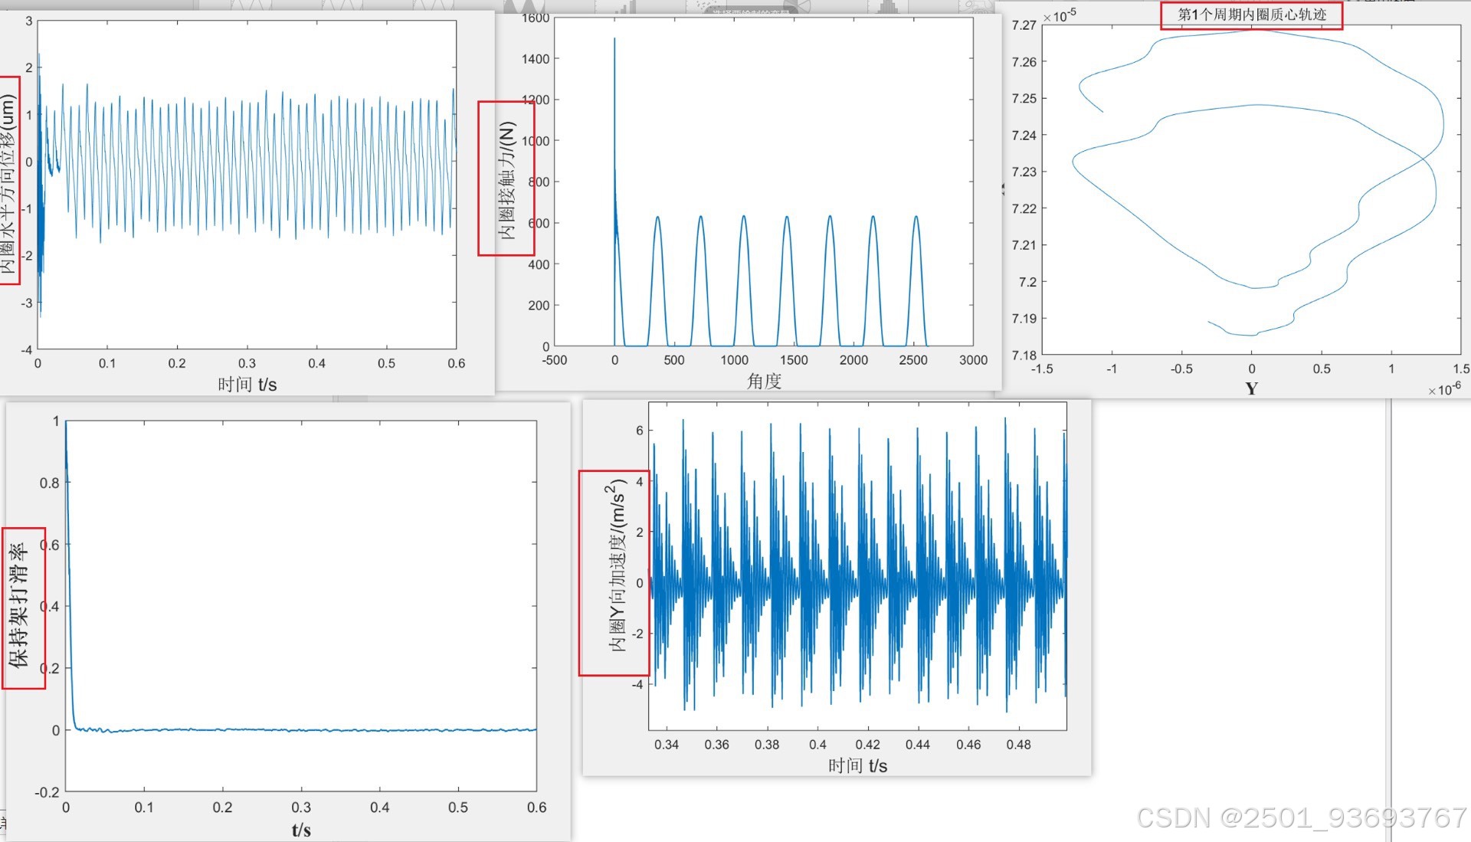1471x842 pixels.
Task: Click the CSDN @2501_93693767 watermark
Action: (1301, 817)
